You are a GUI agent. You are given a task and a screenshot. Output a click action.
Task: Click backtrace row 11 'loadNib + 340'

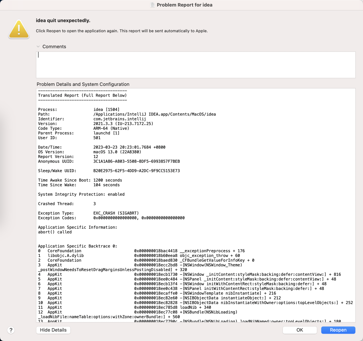point(125,308)
